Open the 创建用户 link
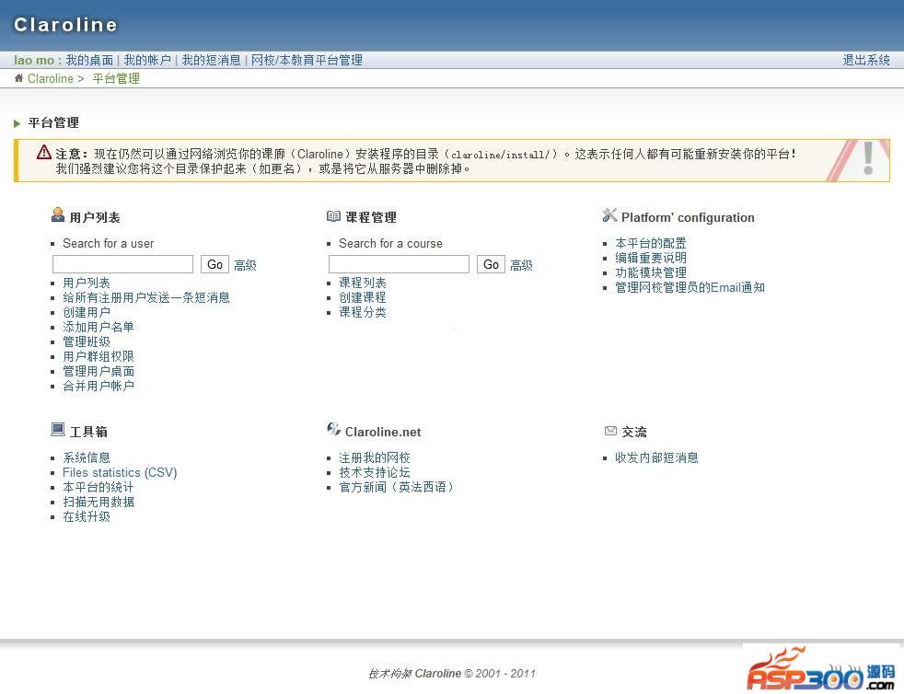 click(x=87, y=312)
